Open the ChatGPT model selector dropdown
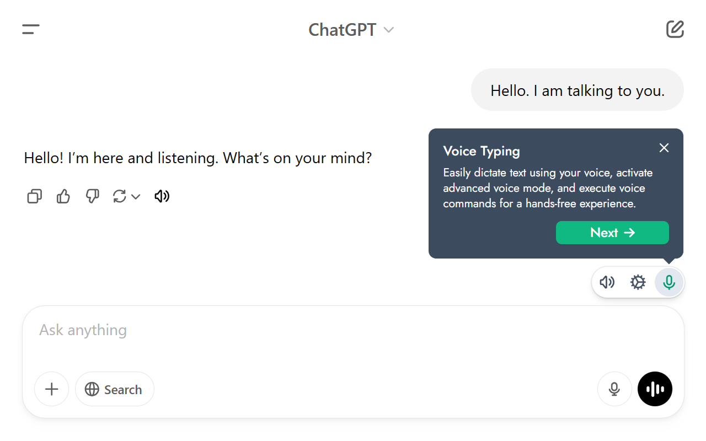Viewport: 706px width, 441px height. click(x=351, y=29)
